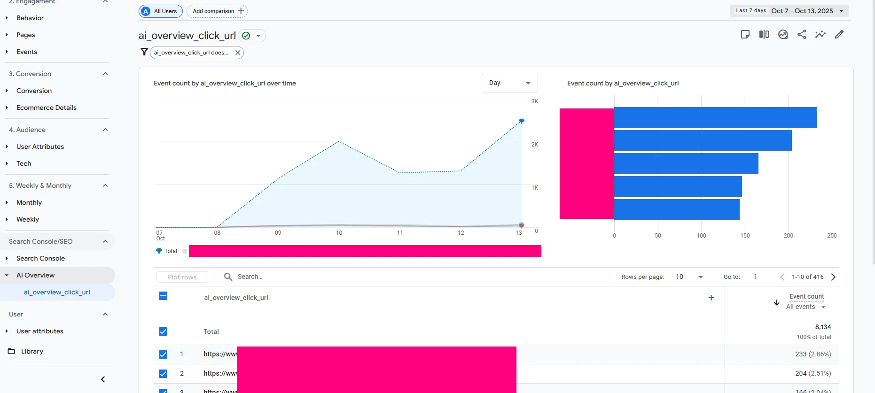
Task: Uncheck the checkbox for row 2
Action: point(163,374)
